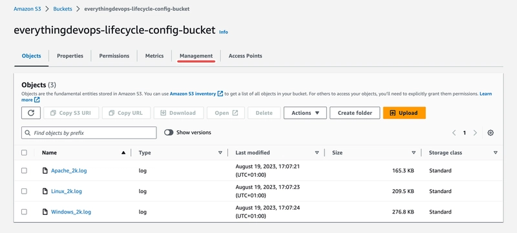Image resolution: width=517 pixels, height=233 pixels.
Task: Click the 276.8 KB size value
Action: pyautogui.click(x=403, y=212)
